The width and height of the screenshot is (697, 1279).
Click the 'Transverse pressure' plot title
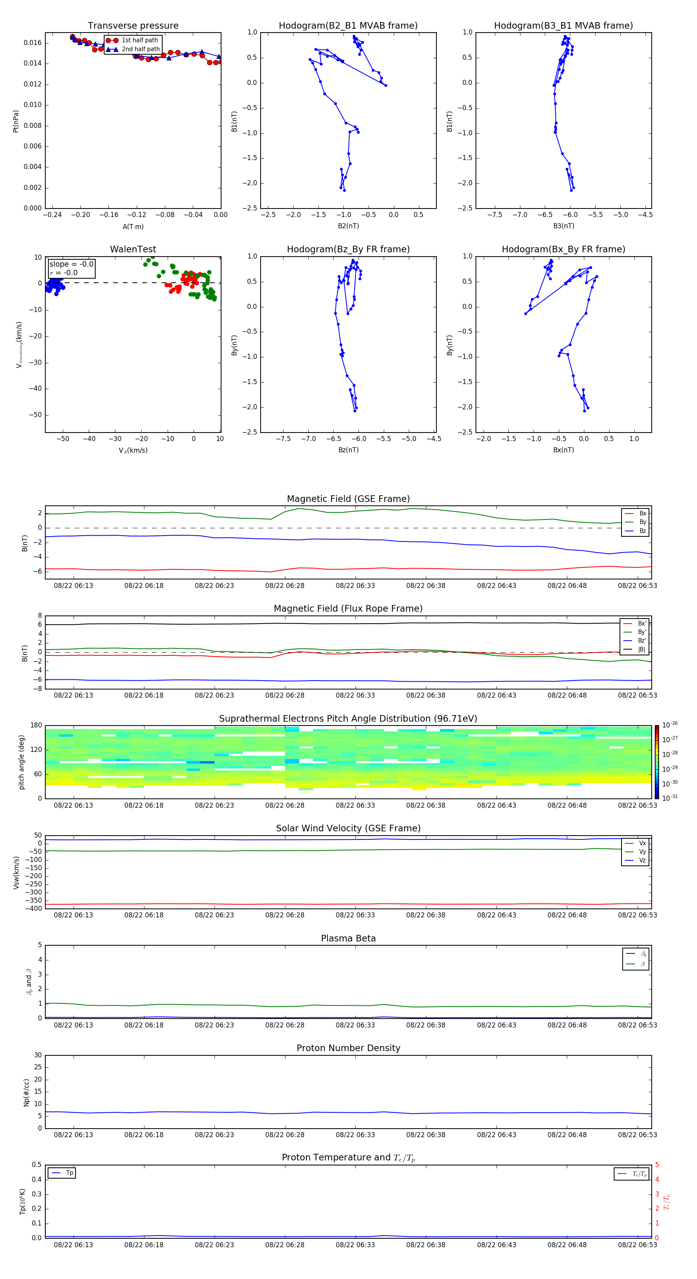(133, 25)
